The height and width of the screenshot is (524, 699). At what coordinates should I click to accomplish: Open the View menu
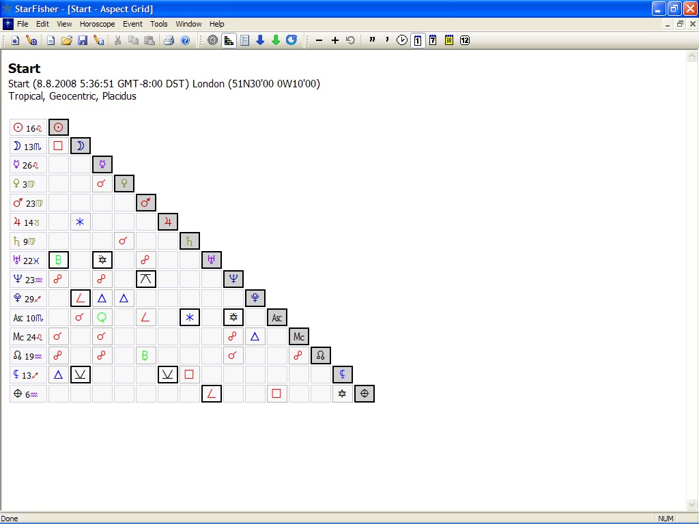pyautogui.click(x=64, y=24)
